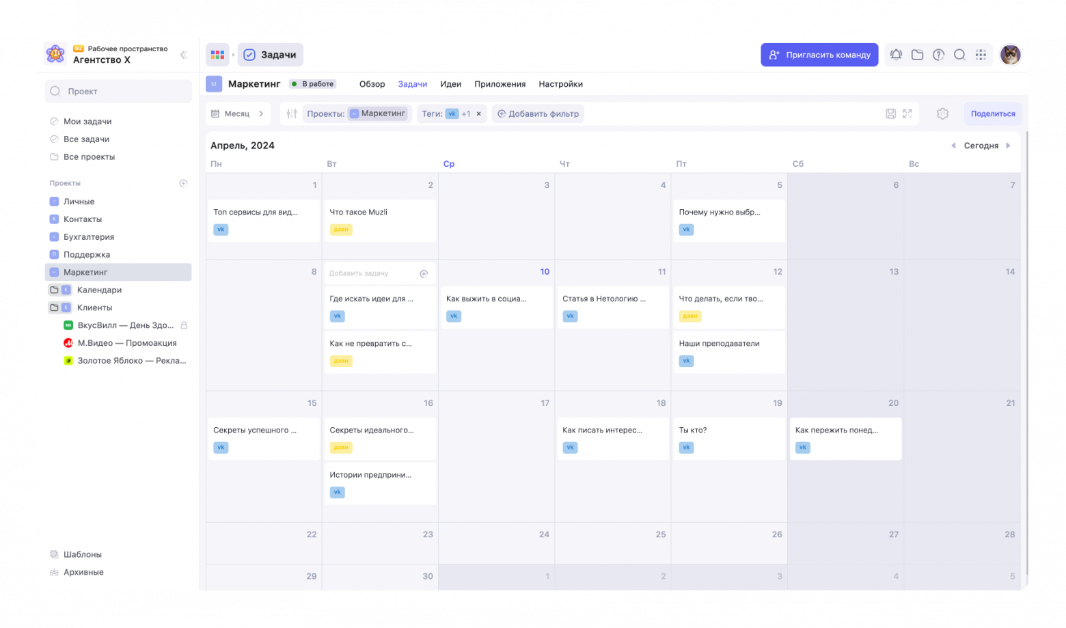This screenshot has height=628, width=1066.
Task: Open the Приложения tab
Action: click(x=500, y=84)
